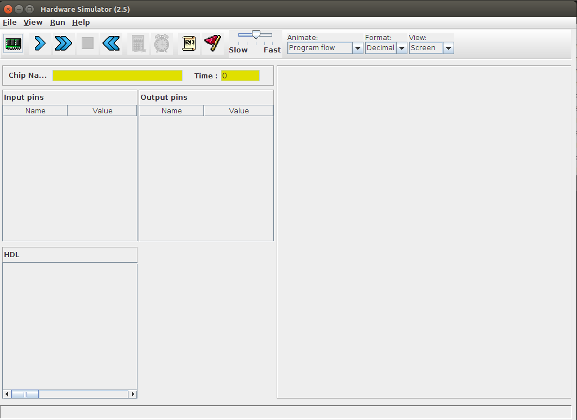Open the Help menu

pos(81,23)
